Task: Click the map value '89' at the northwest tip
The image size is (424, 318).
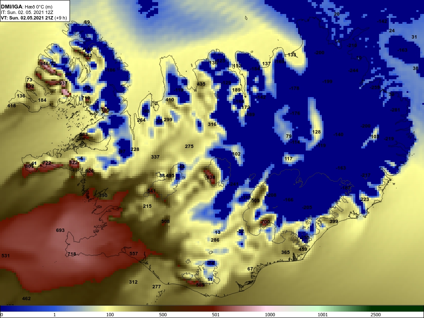Action: (87, 22)
